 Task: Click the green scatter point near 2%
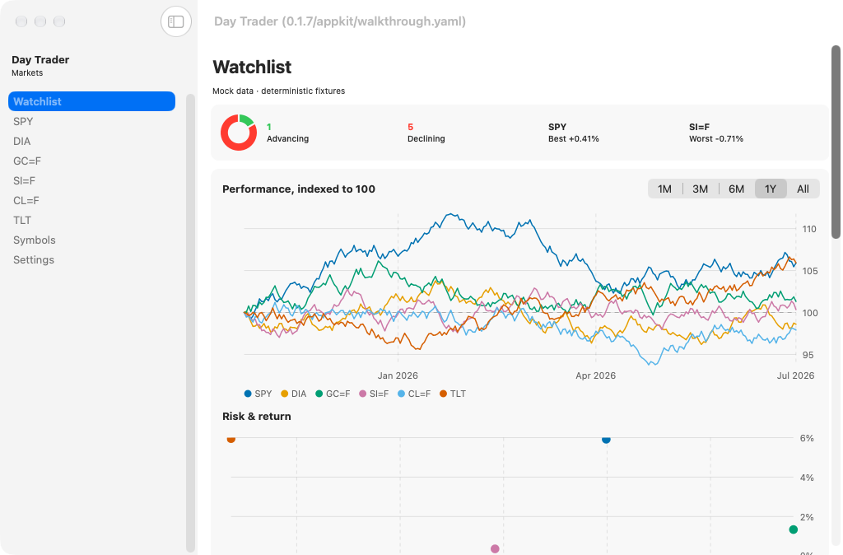click(x=793, y=529)
